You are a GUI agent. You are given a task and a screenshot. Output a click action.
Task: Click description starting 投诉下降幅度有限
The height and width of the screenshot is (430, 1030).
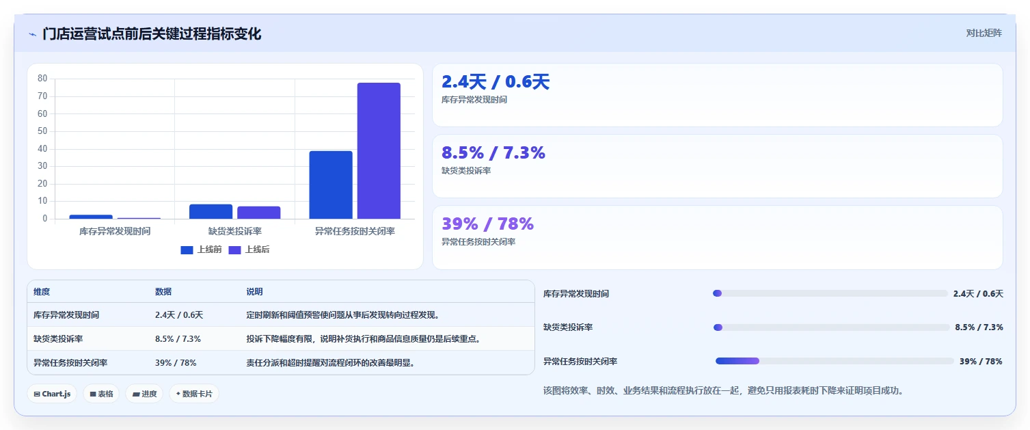pos(365,339)
